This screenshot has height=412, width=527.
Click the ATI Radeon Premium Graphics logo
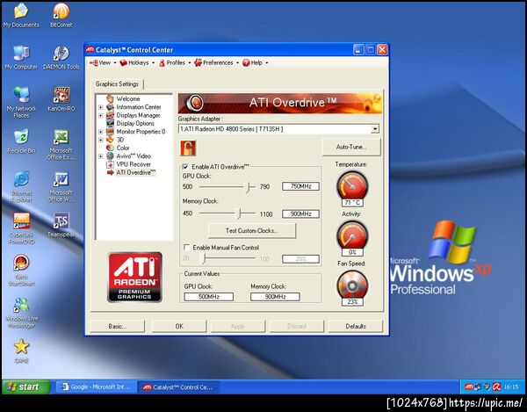(x=134, y=278)
